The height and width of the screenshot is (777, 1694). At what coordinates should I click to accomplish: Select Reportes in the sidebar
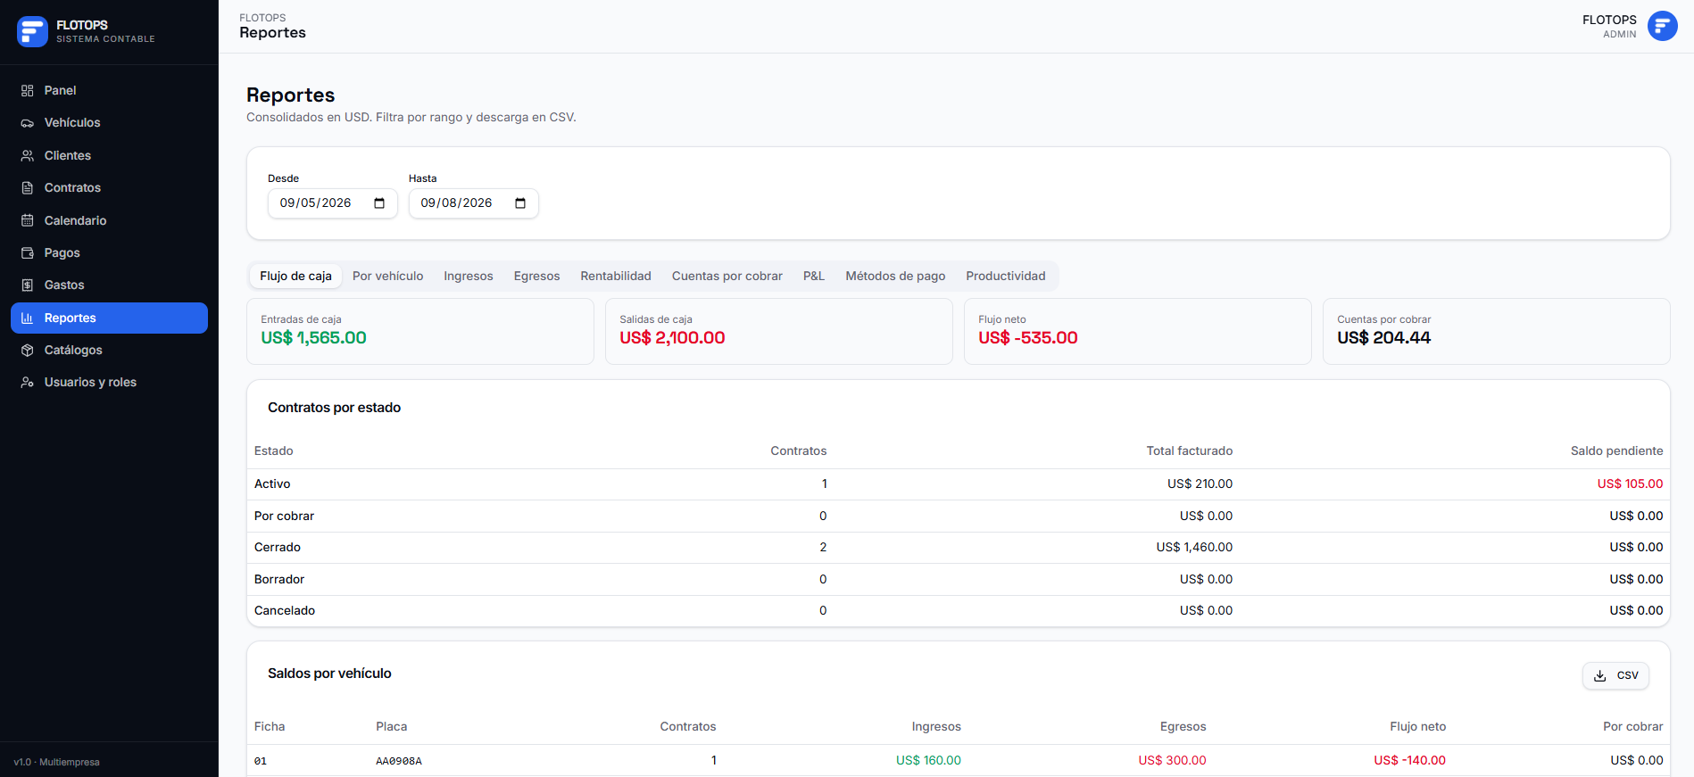(x=109, y=318)
